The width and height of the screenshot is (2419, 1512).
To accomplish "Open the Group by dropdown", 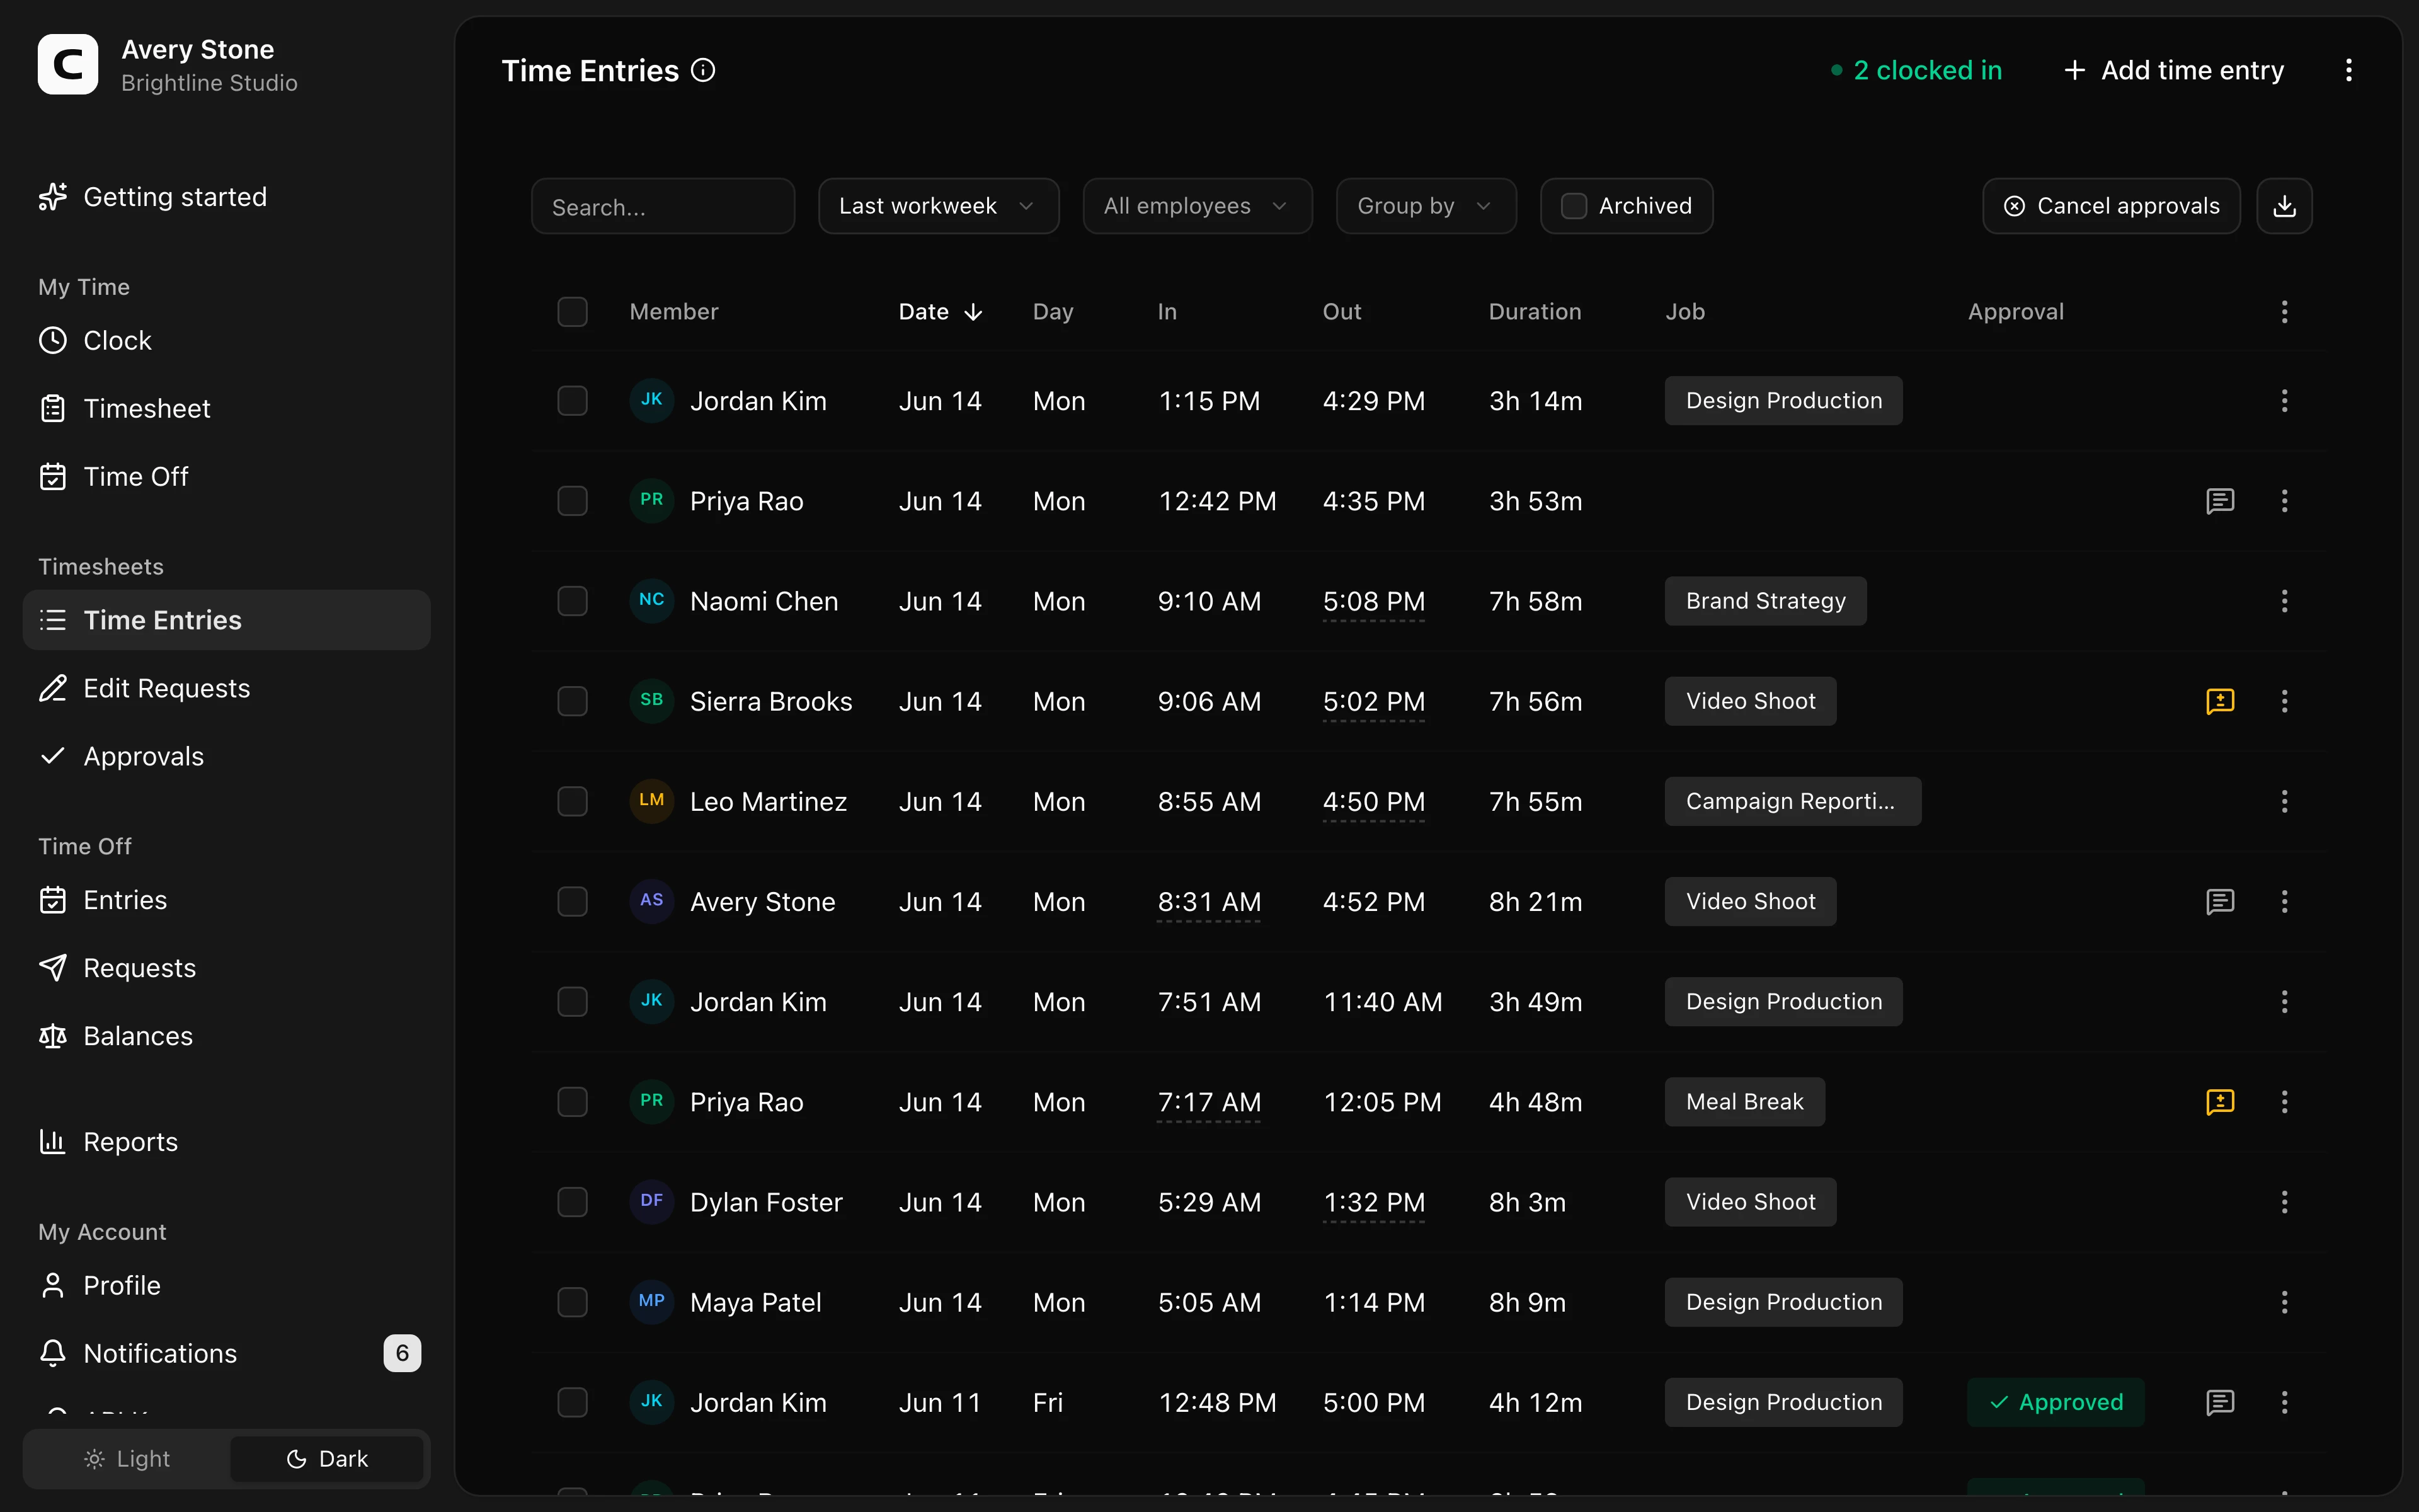I will pyautogui.click(x=1426, y=206).
